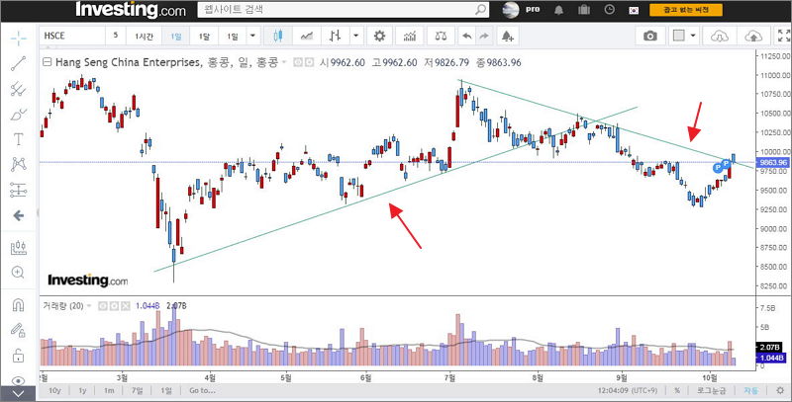Select the XABCD pattern tool
792x402 pixels.
(x=18, y=164)
